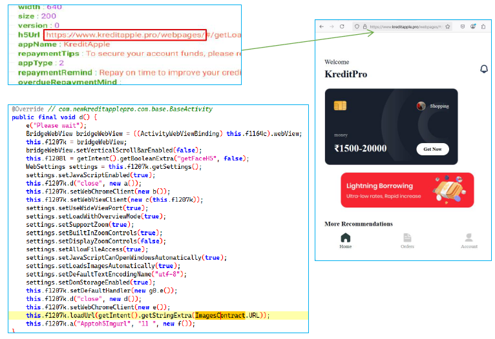
Task: Click the 'setJavaScriptEnabled(true)' line
Action: (90, 175)
